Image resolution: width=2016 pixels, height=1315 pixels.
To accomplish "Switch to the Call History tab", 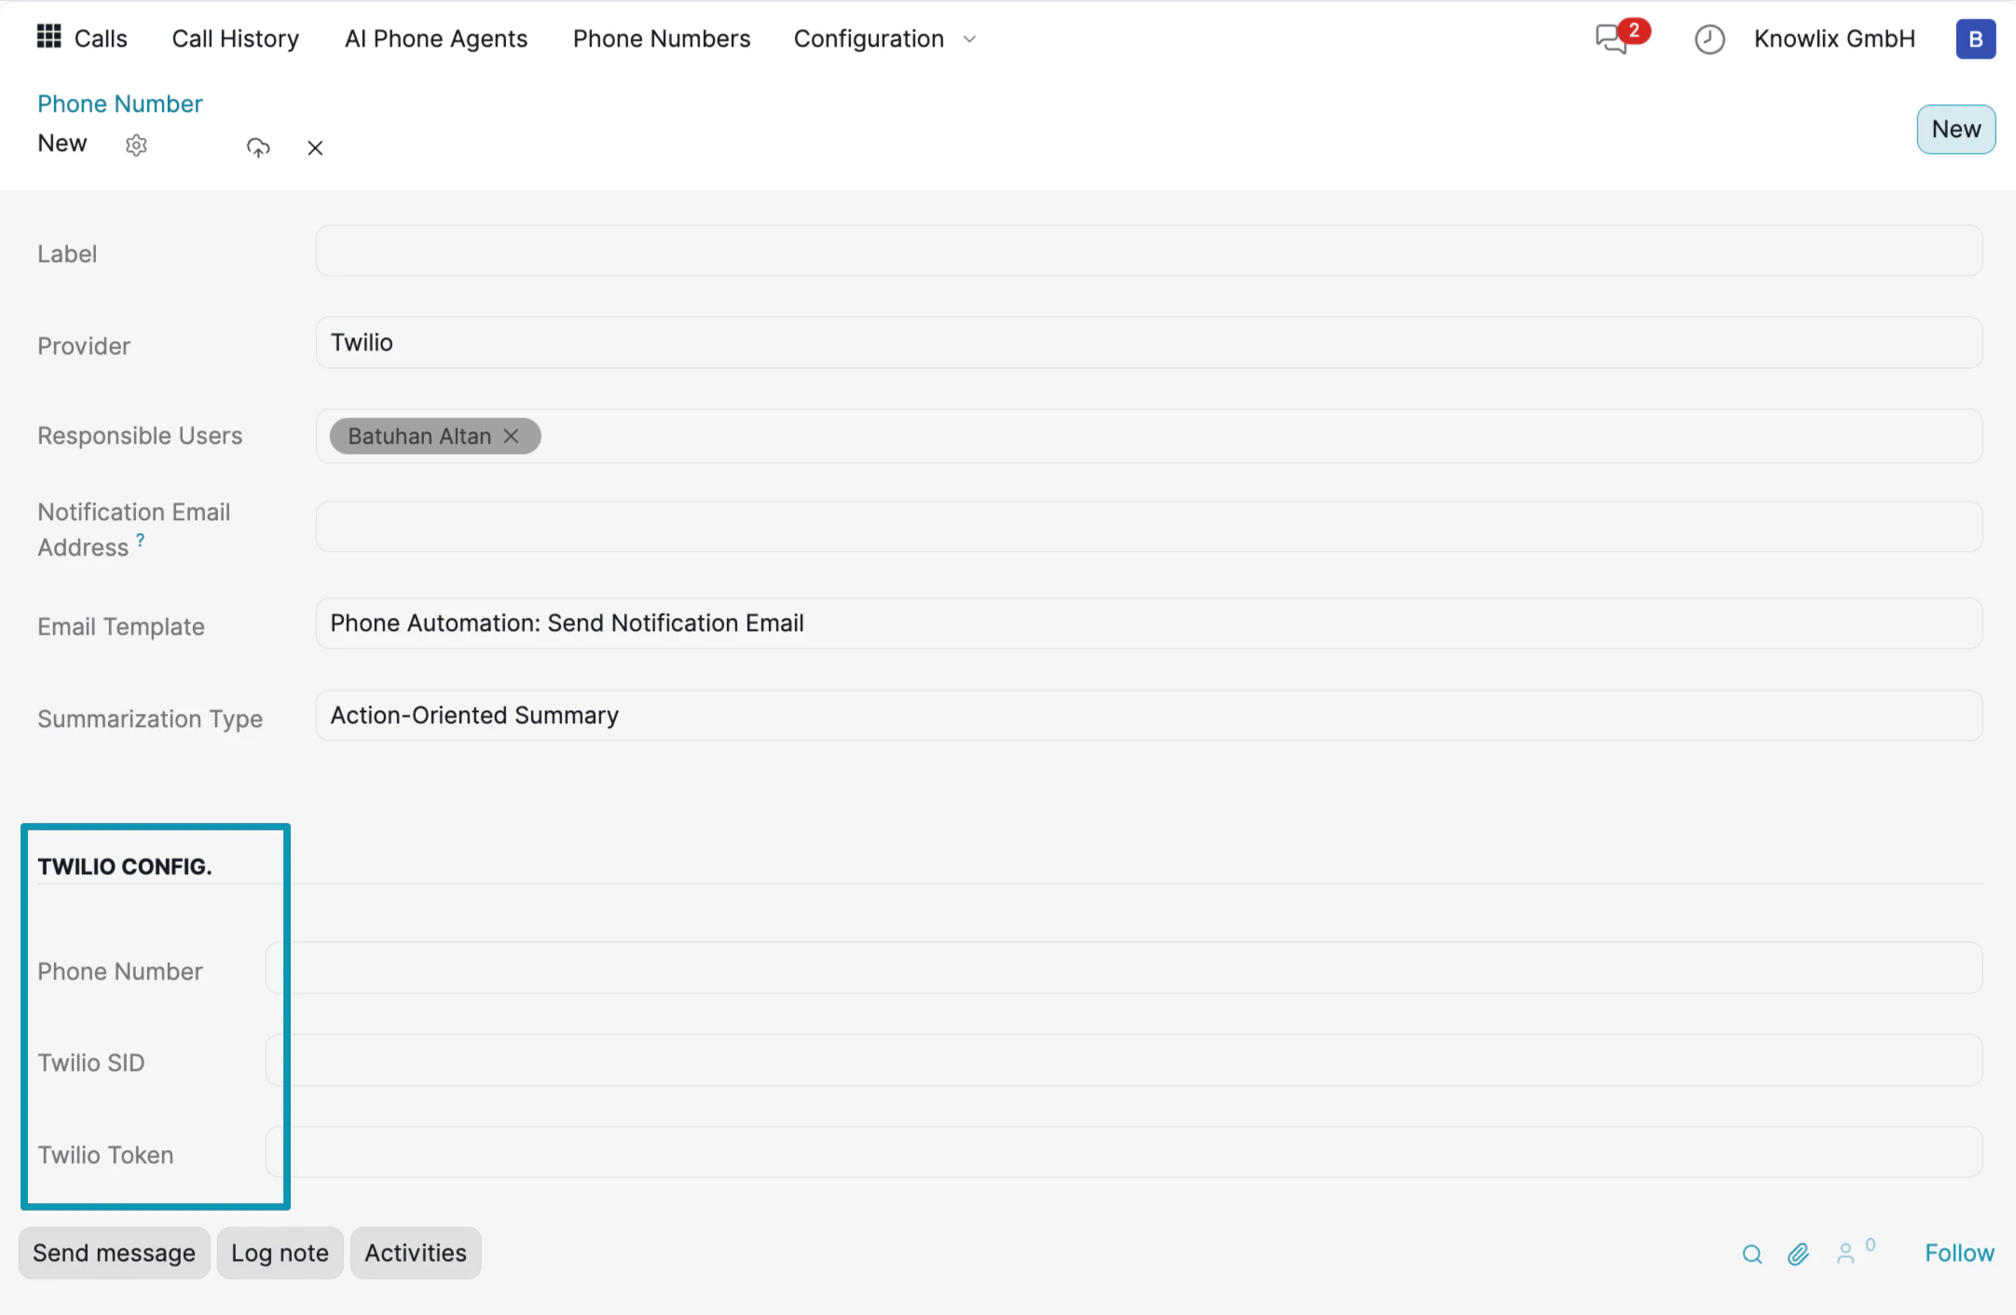I will (x=235, y=38).
